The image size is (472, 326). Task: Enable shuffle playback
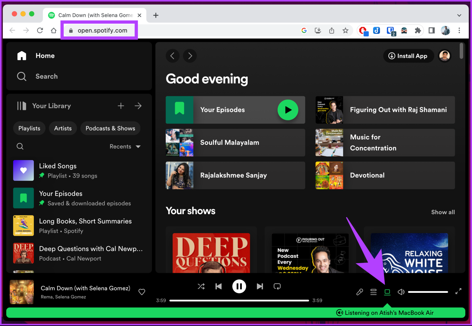201,286
